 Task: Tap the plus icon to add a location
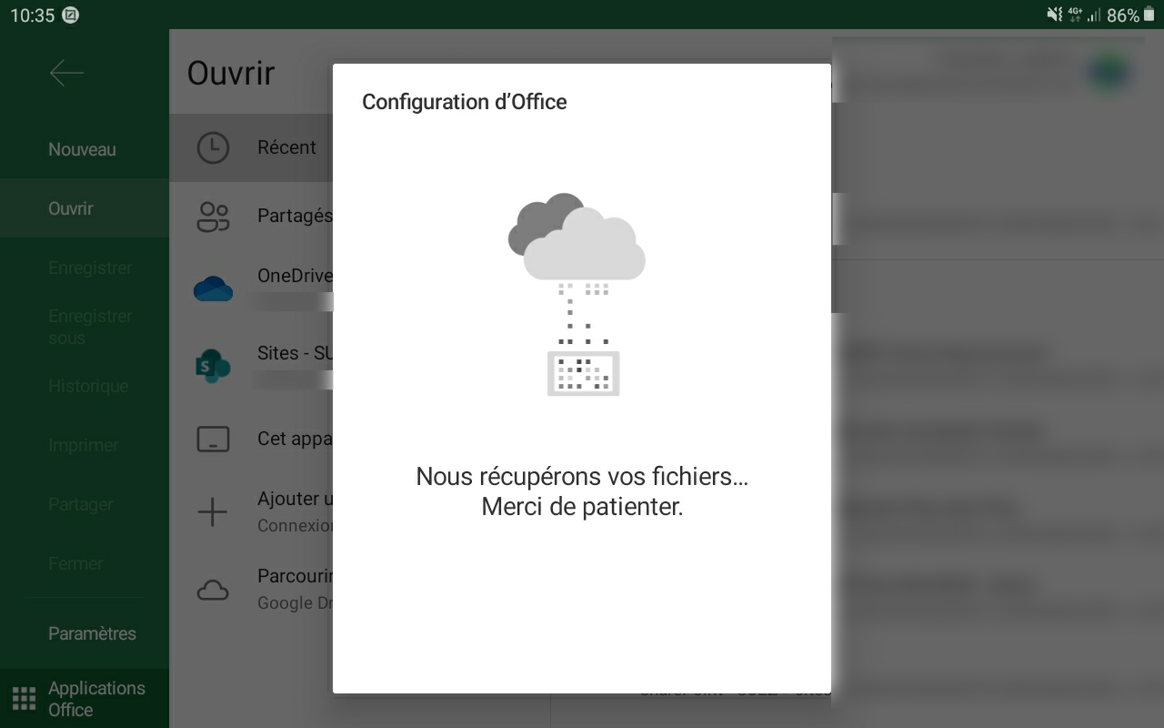click(x=213, y=512)
